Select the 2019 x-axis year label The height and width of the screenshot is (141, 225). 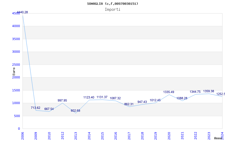(x=156, y=136)
